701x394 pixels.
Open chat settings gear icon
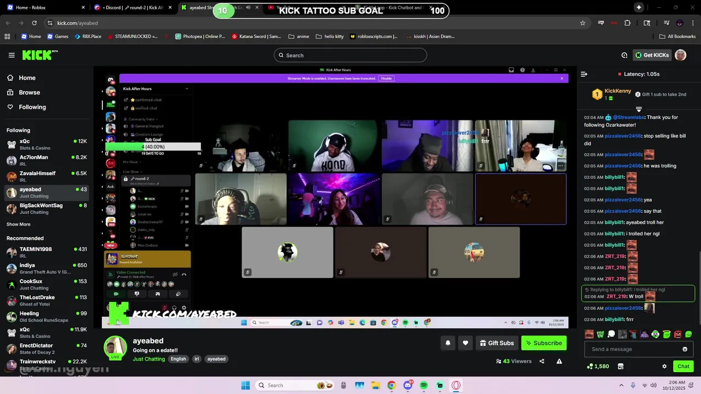coord(664,366)
